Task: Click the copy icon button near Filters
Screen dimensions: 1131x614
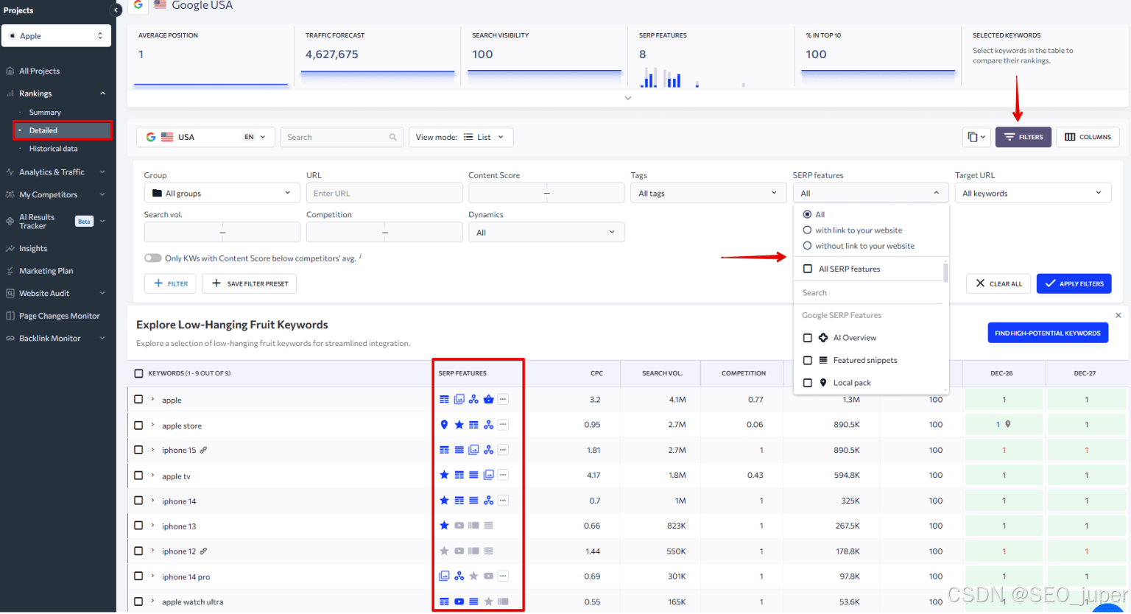Action: 976,137
